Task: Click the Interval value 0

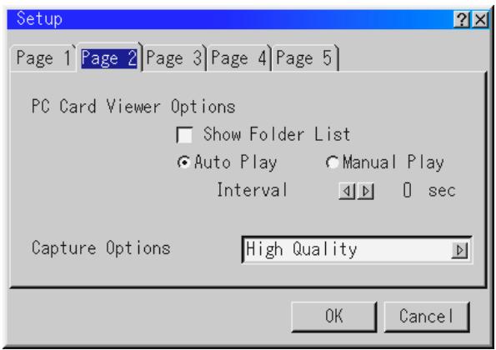Action: 408,190
